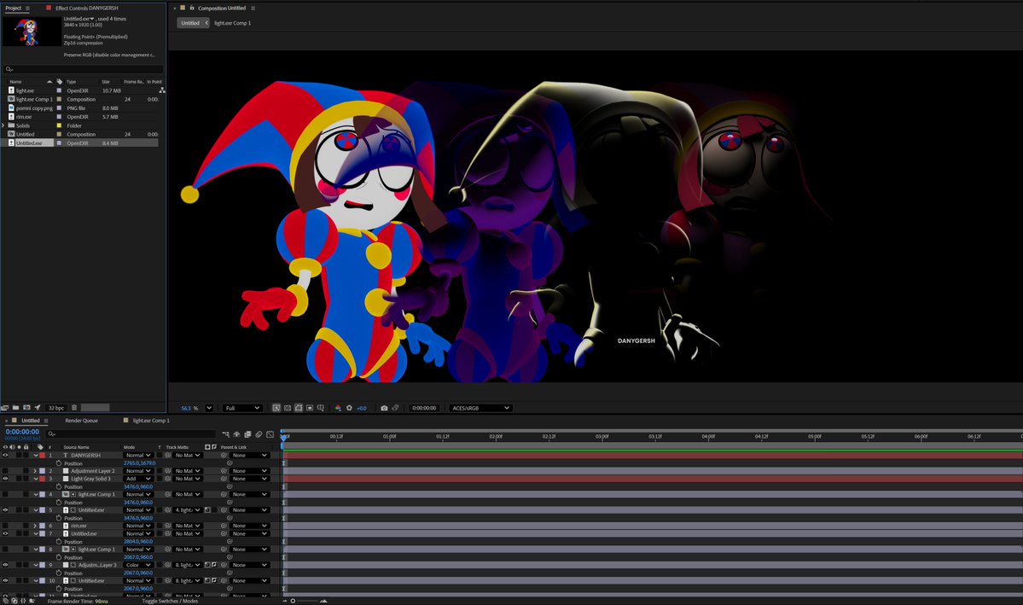The width and height of the screenshot is (1023, 605).
Task: Create a new folder in Project panel
Action: (x=15, y=408)
